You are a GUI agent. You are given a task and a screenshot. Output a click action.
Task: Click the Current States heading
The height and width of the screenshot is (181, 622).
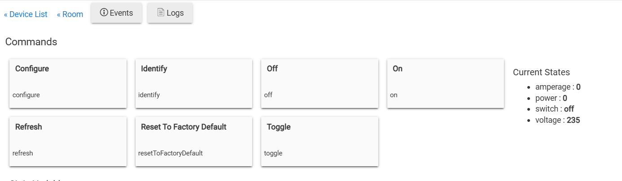coord(541,72)
